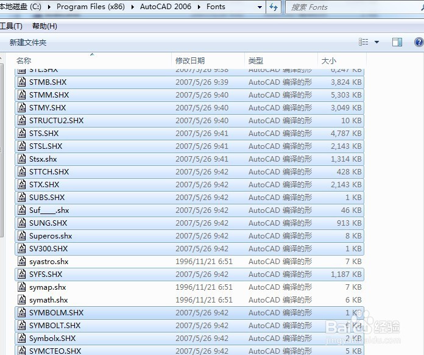Click the 1996/11/21 6:51 date of symap.shx
Viewport: 424px width, 355px height.
click(x=204, y=287)
